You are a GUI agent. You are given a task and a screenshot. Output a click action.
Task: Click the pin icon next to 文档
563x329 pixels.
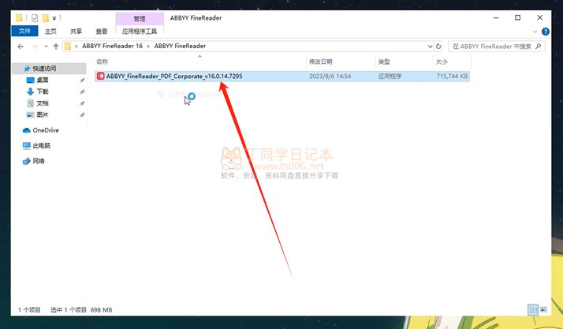point(82,103)
